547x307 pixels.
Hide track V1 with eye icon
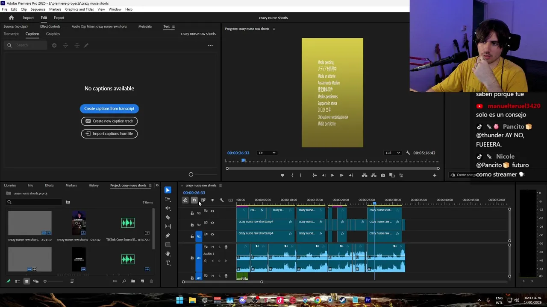pos(212,234)
